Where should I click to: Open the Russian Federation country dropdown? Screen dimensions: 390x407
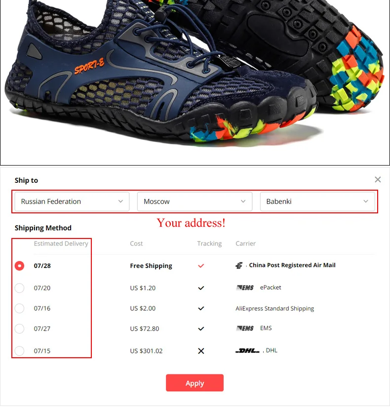tap(72, 202)
